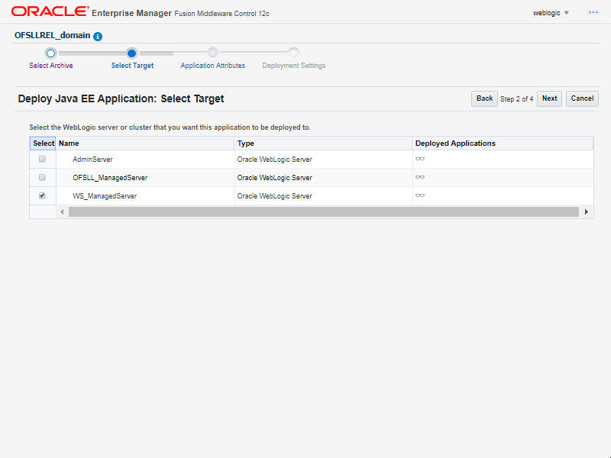
Task: View deployed applications for OFSLL_ManagedServer
Action: point(420,177)
